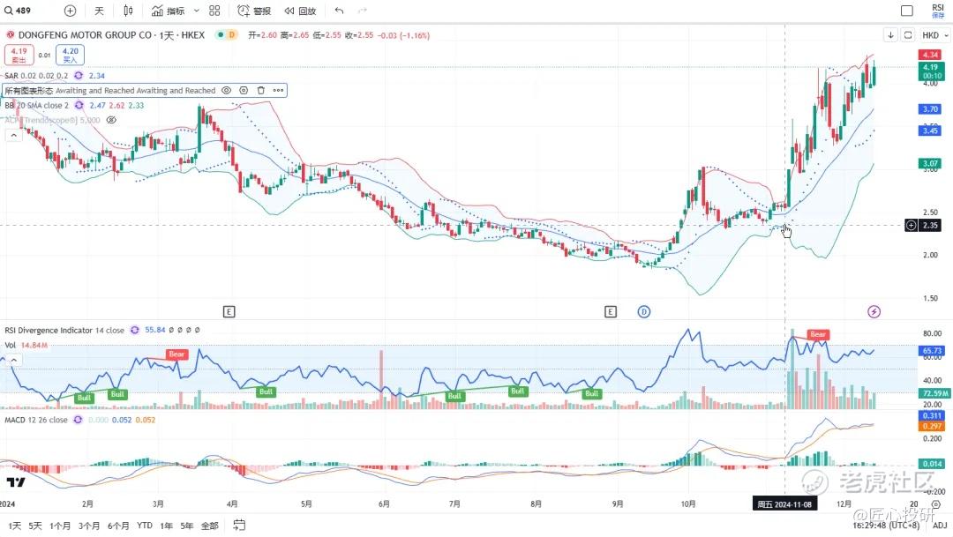
Task: Select the 5天 range tab
Action: click(35, 526)
